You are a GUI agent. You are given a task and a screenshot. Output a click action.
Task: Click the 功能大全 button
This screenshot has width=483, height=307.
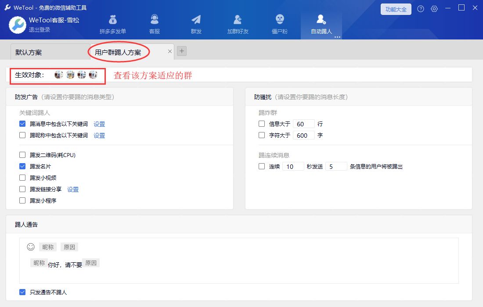396,9
